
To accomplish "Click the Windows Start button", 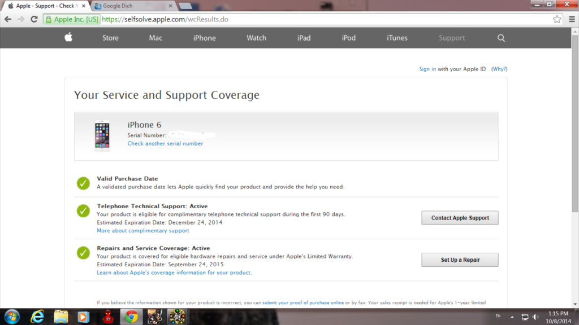I will (12, 317).
